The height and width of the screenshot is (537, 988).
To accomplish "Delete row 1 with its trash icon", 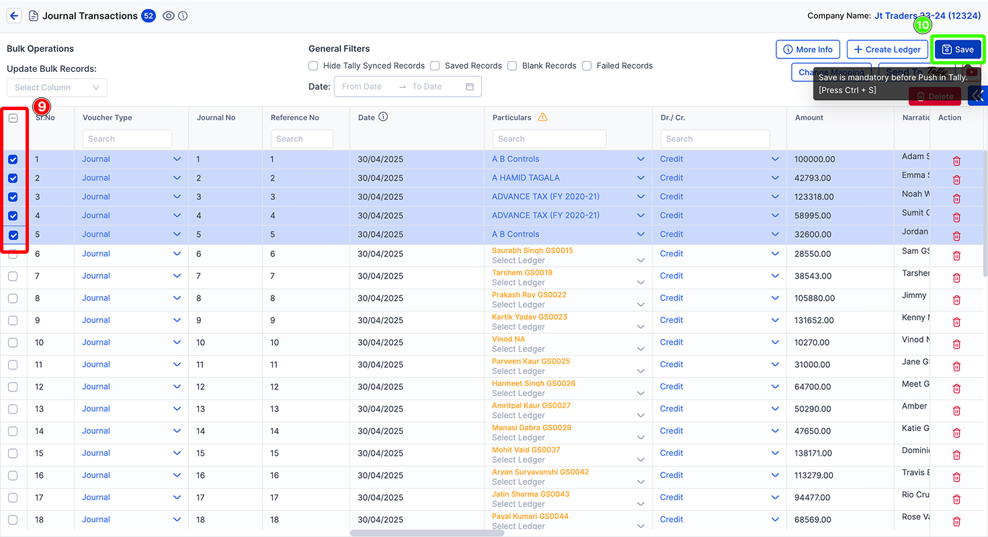I will [956, 161].
